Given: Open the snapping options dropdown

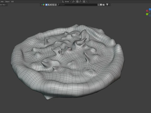Looking at the screenshot, I should point(81,2).
